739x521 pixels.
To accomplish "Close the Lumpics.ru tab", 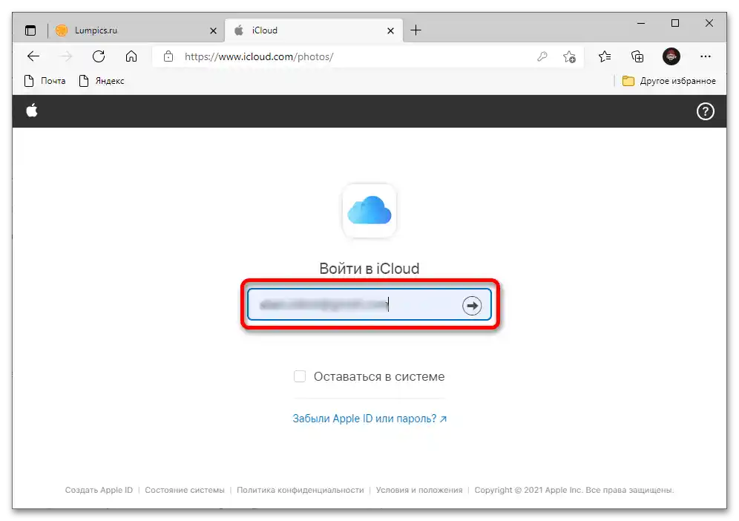I will pos(213,30).
